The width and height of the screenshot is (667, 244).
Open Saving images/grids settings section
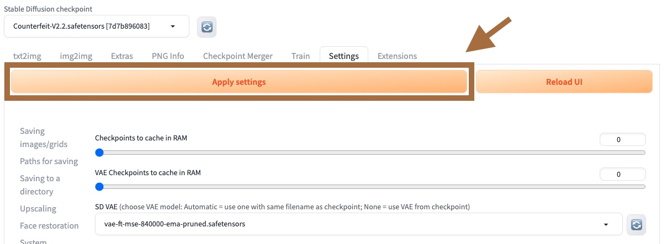[x=44, y=138]
